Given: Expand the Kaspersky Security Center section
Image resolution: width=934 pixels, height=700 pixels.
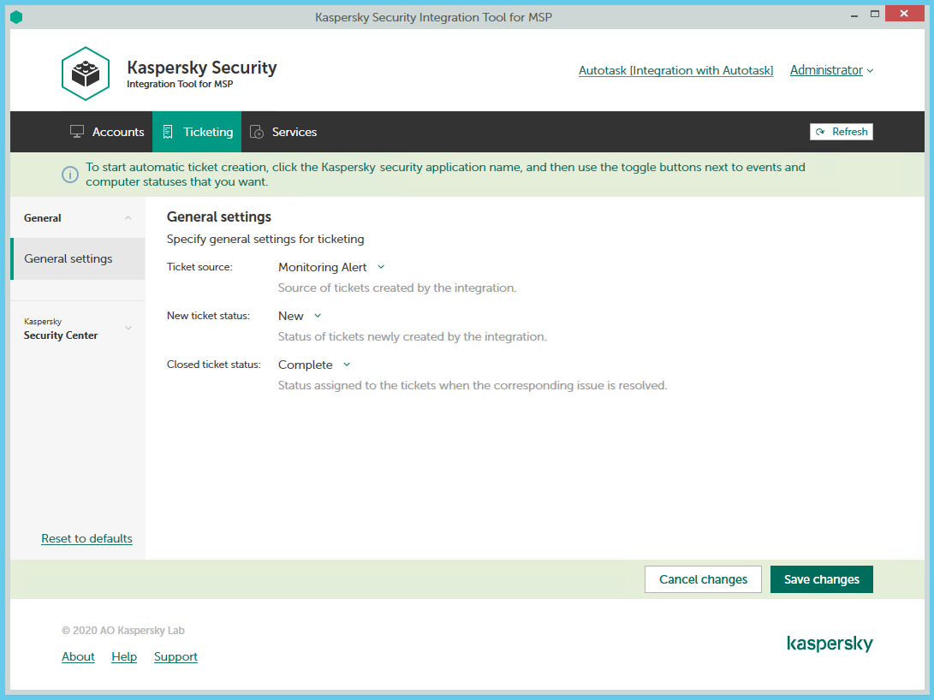Looking at the screenshot, I should tap(129, 329).
